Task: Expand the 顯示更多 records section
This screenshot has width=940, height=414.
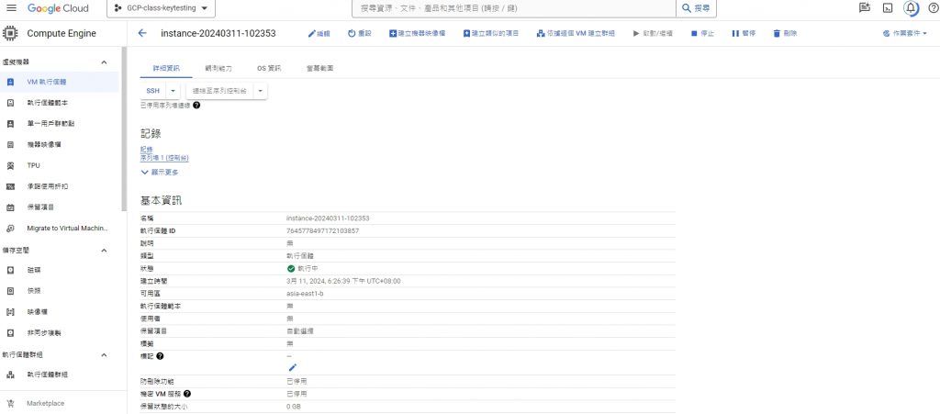Action: 160,172
